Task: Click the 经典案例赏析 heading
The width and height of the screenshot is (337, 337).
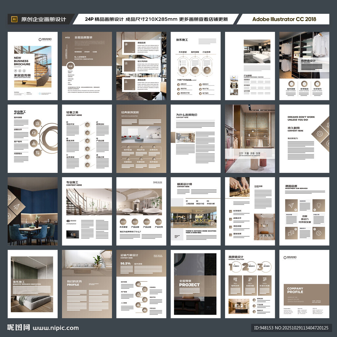Action: click(130, 113)
